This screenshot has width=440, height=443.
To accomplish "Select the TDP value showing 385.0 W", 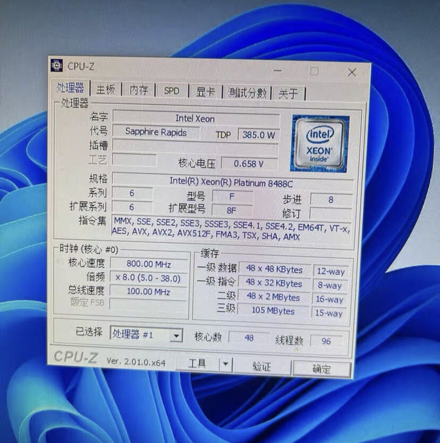I will click(259, 135).
